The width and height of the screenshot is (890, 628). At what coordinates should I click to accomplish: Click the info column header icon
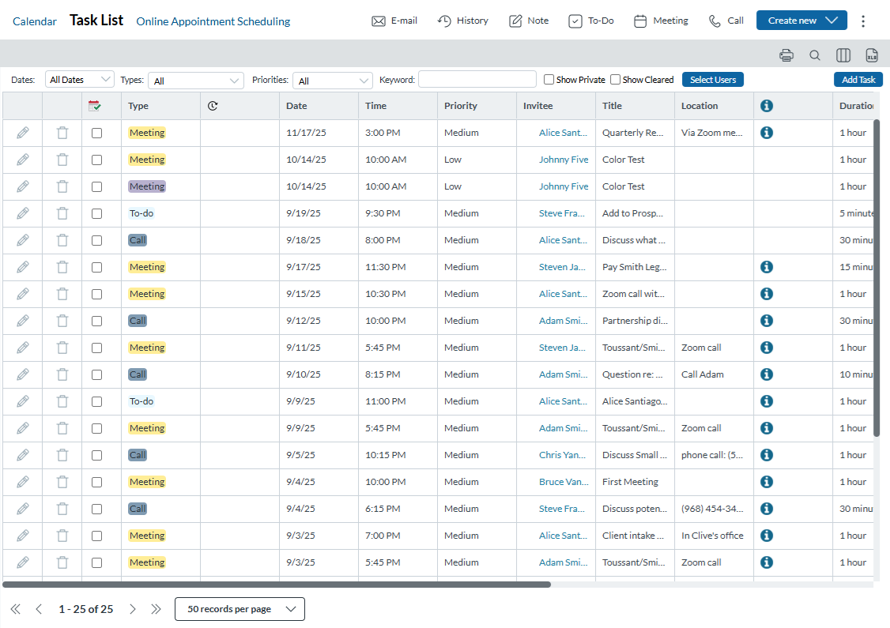tap(767, 106)
